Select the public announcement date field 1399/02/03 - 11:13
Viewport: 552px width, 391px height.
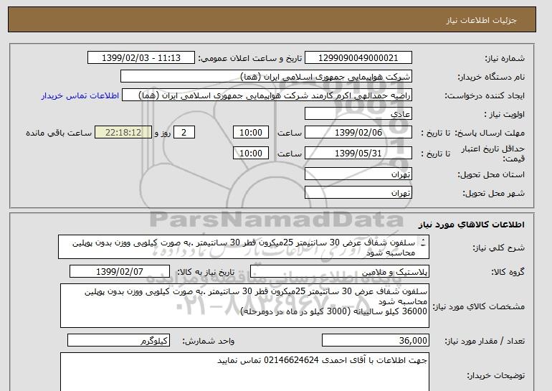pyautogui.click(x=141, y=58)
